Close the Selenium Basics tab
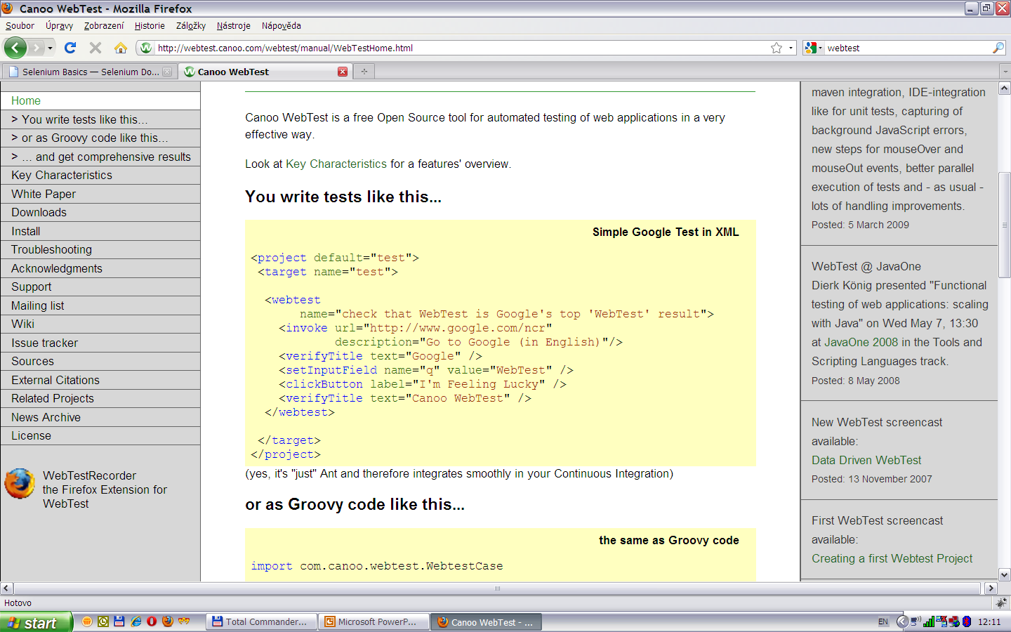The height and width of the screenshot is (632, 1011). [x=167, y=72]
